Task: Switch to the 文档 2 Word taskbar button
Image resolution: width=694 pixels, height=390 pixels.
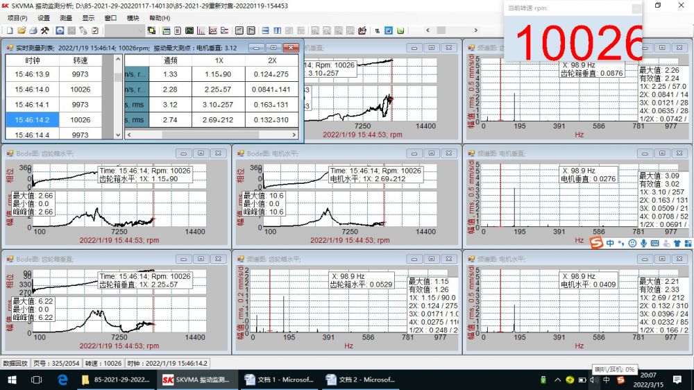Action: pos(361,380)
